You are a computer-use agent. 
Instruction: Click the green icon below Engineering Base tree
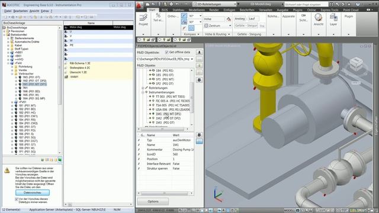60,160
